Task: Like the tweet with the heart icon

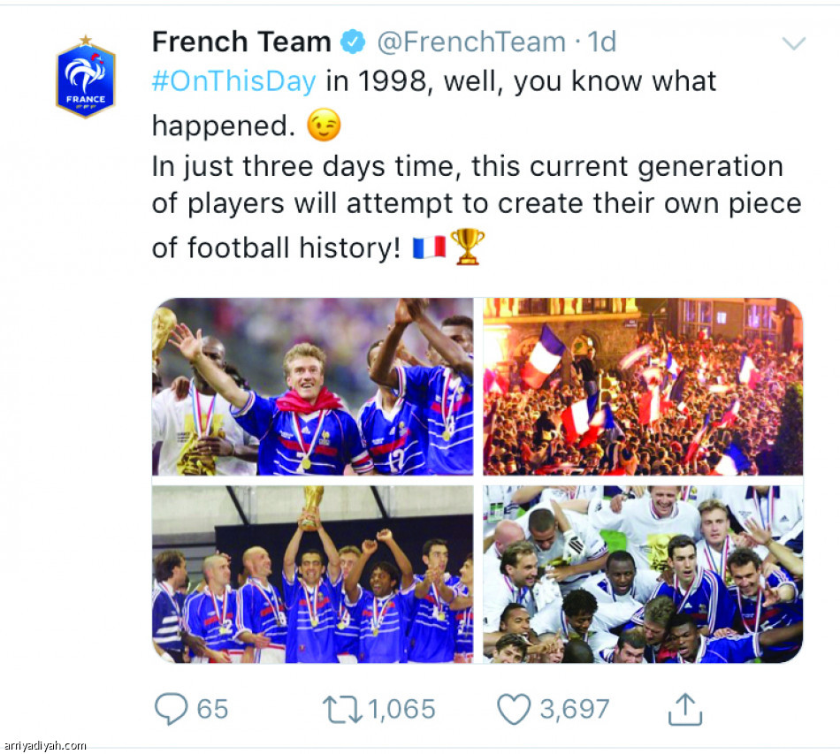Action: 513,709
